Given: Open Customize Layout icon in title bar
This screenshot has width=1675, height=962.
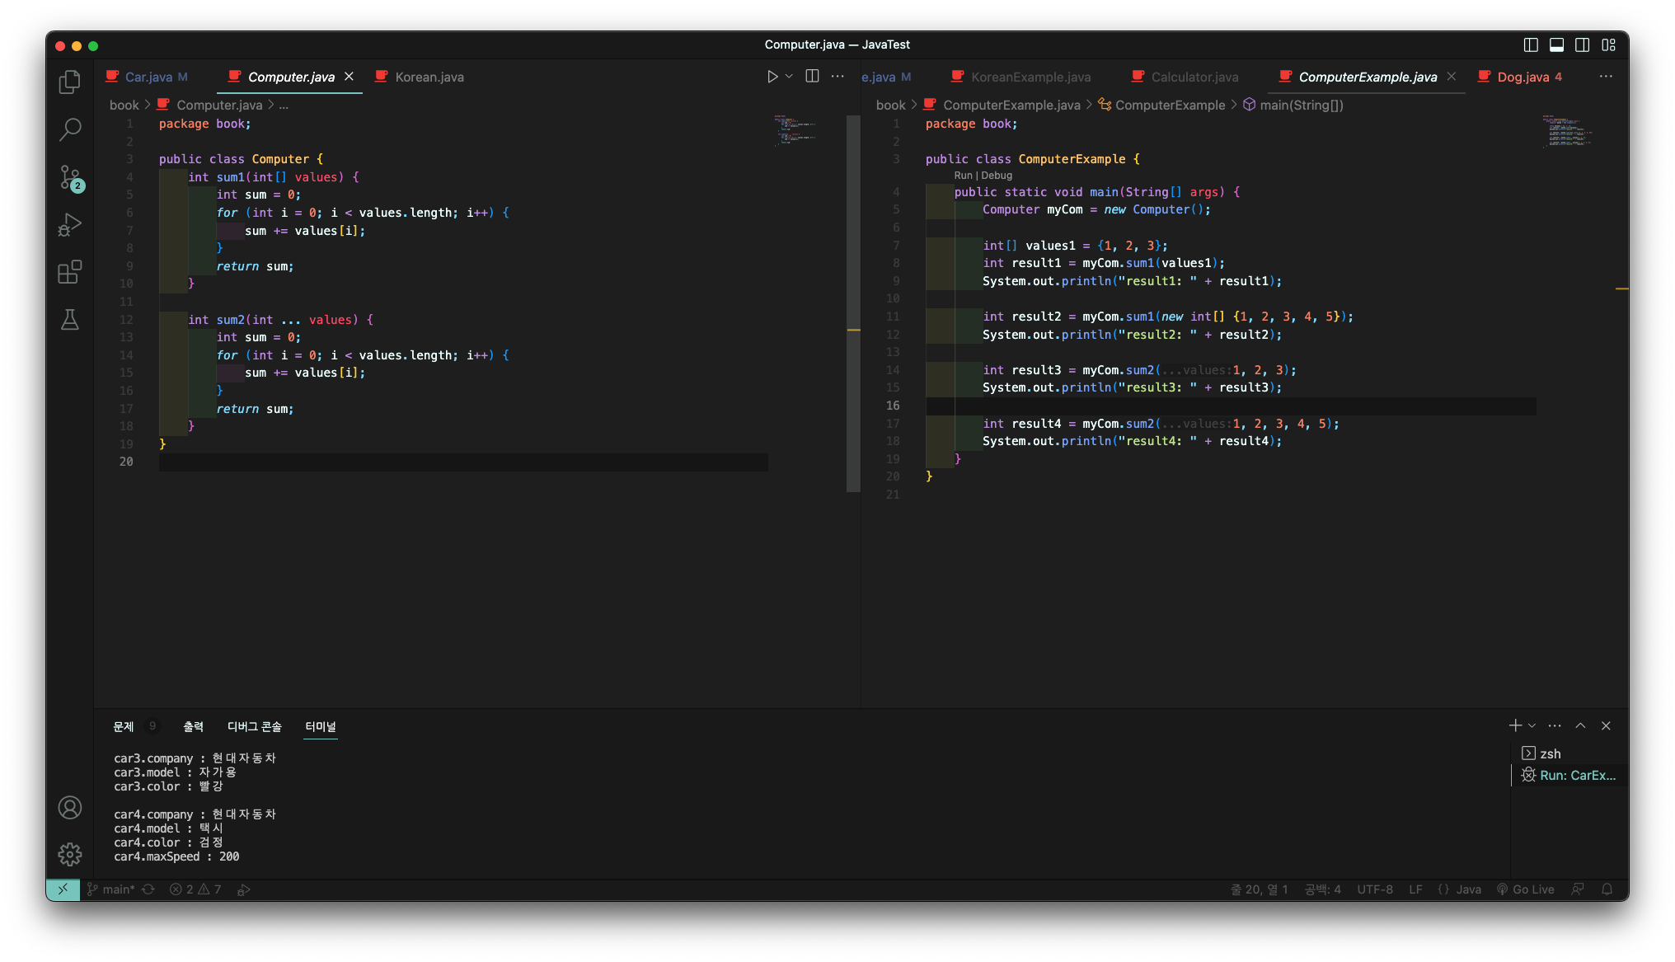Looking at the screenshot, I should pos(1608,45).
